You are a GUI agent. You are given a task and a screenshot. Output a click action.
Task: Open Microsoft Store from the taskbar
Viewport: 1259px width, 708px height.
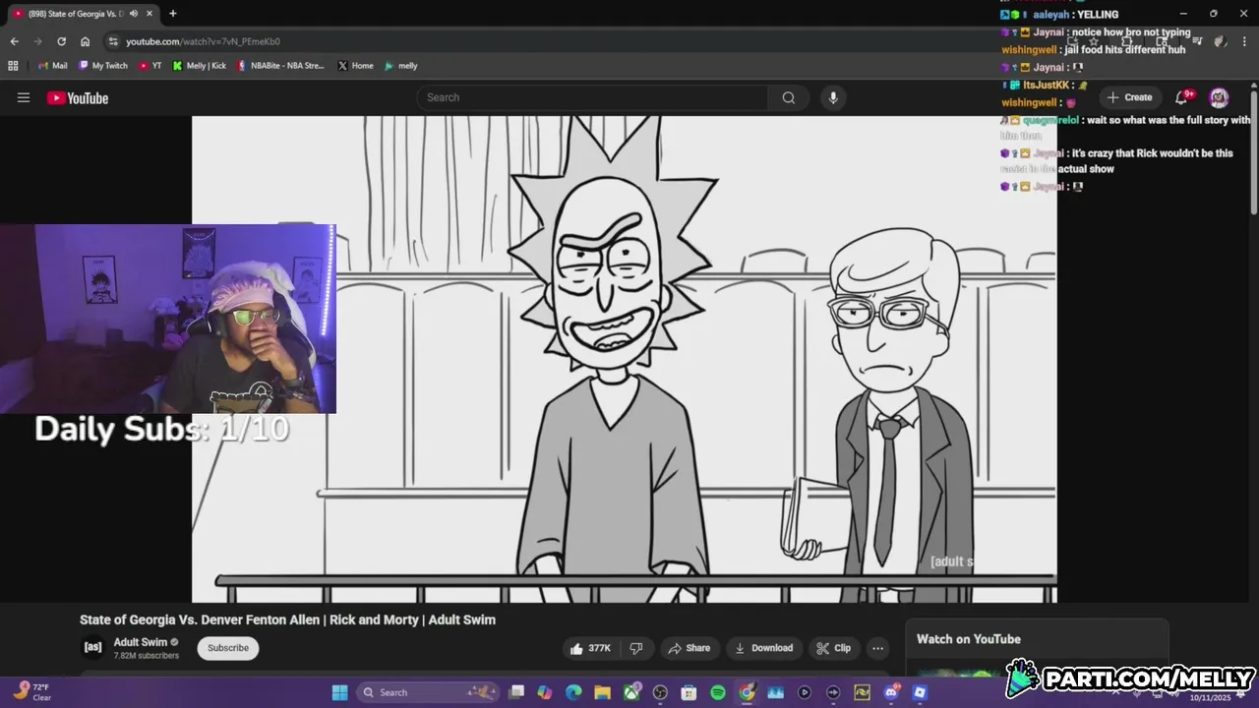coord(689,692)
